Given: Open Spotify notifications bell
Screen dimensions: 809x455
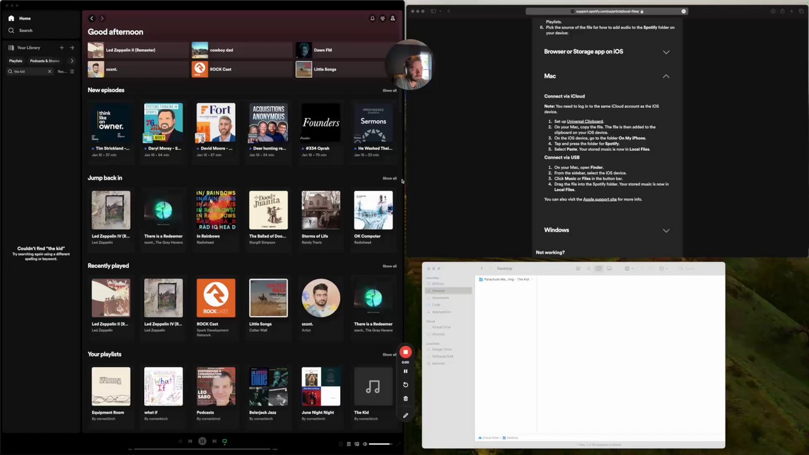Looking at the screenshot, I should (372, 18).
